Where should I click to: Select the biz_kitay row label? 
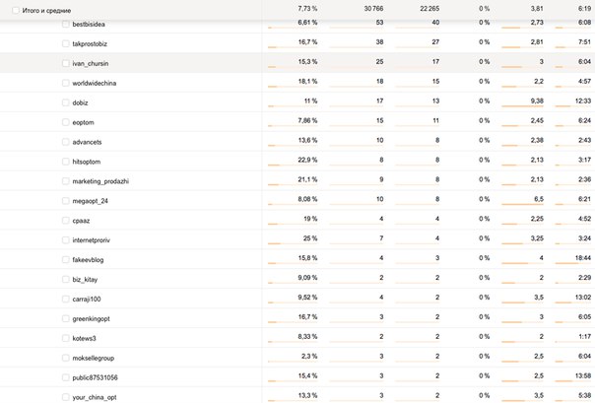(x=85, y=280)
